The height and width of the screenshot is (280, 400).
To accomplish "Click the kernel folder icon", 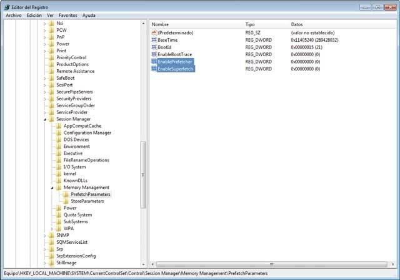I will 58,174.
